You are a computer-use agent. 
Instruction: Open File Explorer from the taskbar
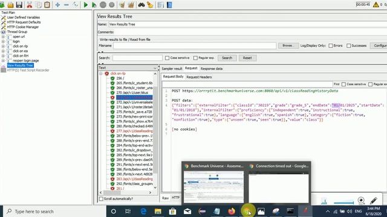pyautogui.click(x=158, y=211)
